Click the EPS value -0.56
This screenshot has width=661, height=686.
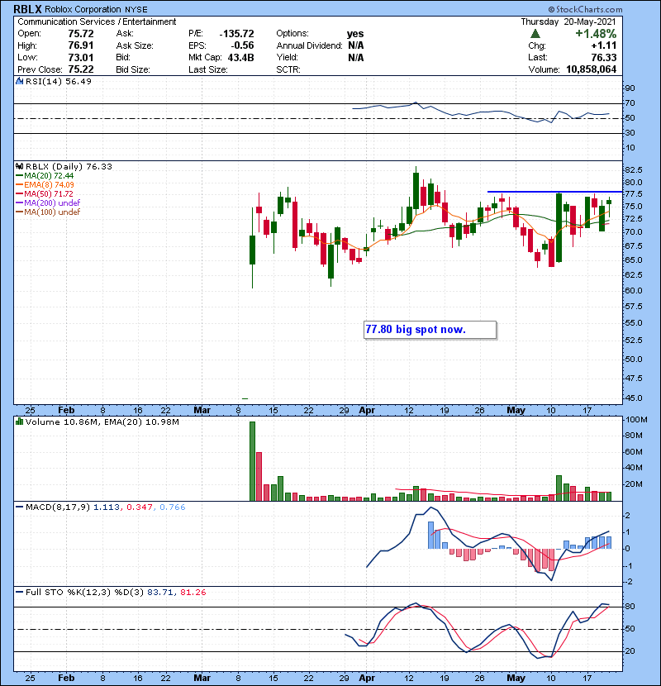pyautogui.click(x=242, y=45)
